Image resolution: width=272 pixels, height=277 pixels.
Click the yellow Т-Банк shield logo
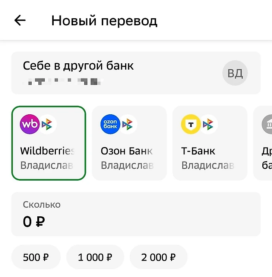tap(191, 124)
